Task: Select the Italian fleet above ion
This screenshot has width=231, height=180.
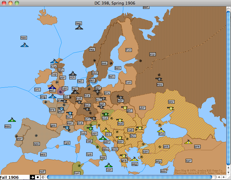Action: pos(109,165)
